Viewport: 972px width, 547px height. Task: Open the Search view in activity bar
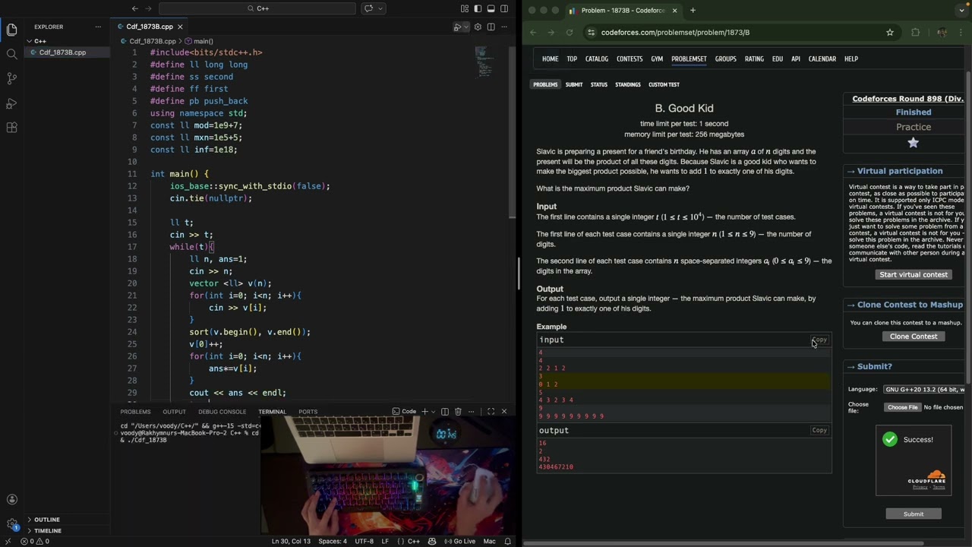click(x=11, y=54)
